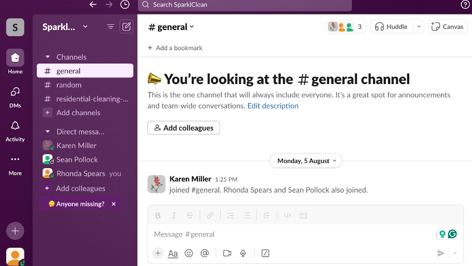
Task: Toggle inline code formatting
Action: [x=287, y=215]
